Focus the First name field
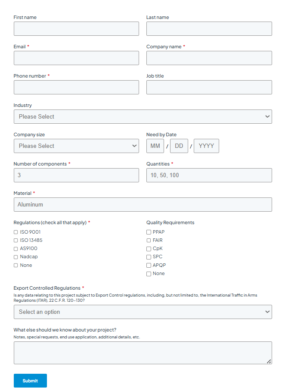285x391 pixels. (x=76, y=28)
